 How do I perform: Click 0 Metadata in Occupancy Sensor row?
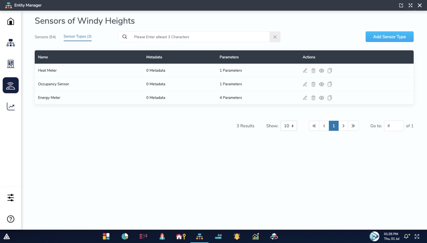pos(156,84)
